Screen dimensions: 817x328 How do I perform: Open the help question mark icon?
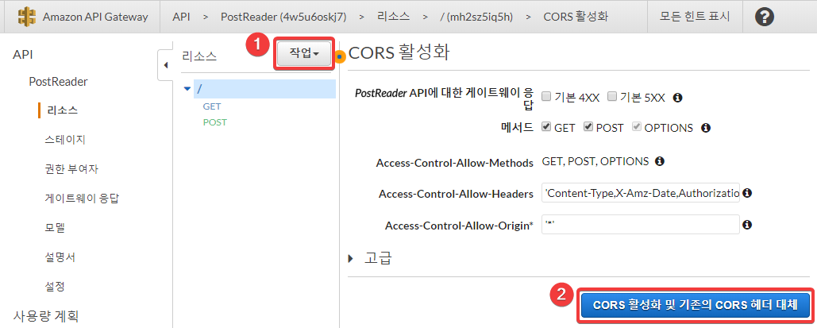765,17
